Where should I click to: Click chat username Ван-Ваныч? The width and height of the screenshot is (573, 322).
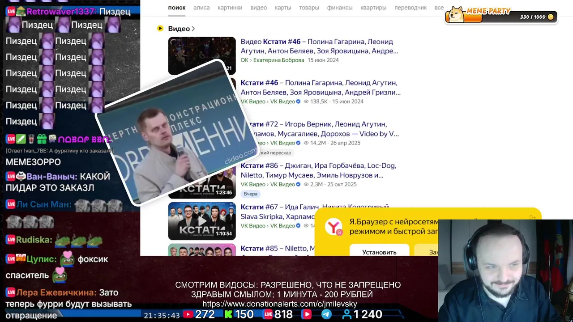[x=52, y=176]
